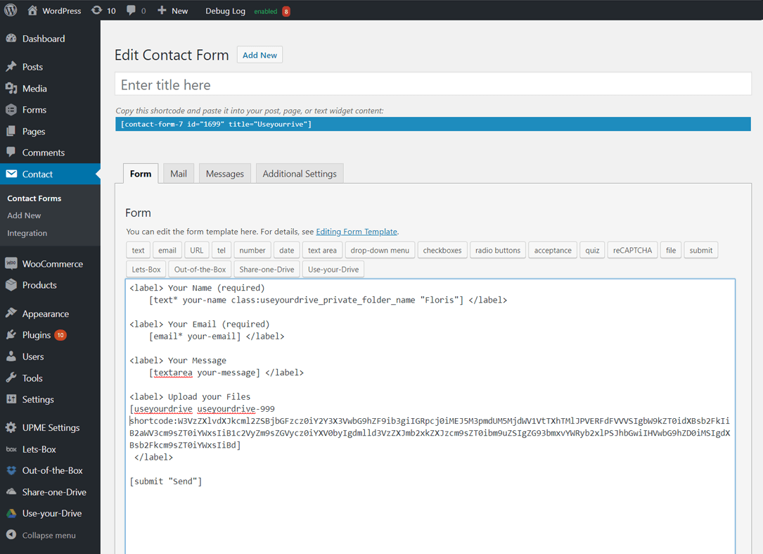Viewport: 763px width, 554px height.
Task: Click the Out-of-the-Box tag generator button
Action: 200,269
